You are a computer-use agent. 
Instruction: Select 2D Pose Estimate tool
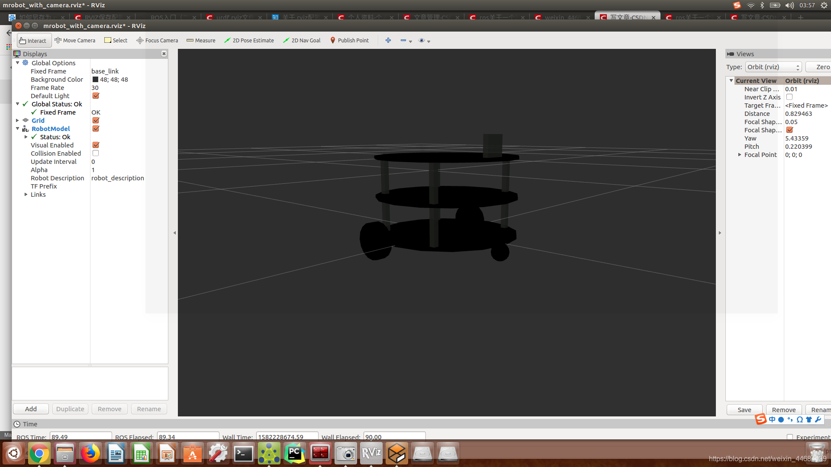(249, 41)
